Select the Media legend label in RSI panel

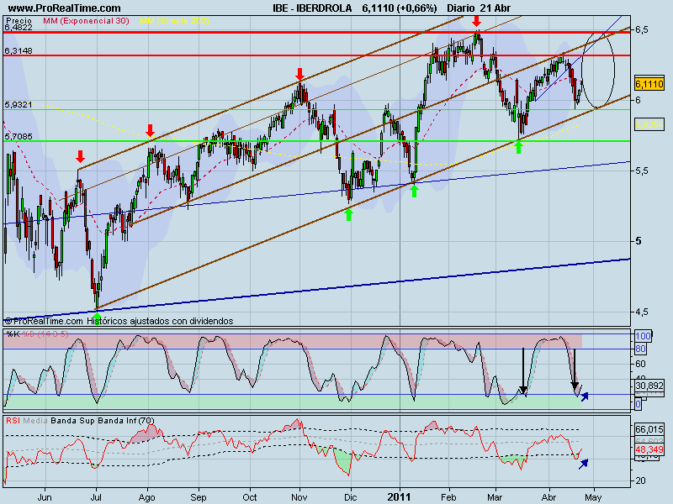pos(35,421)
